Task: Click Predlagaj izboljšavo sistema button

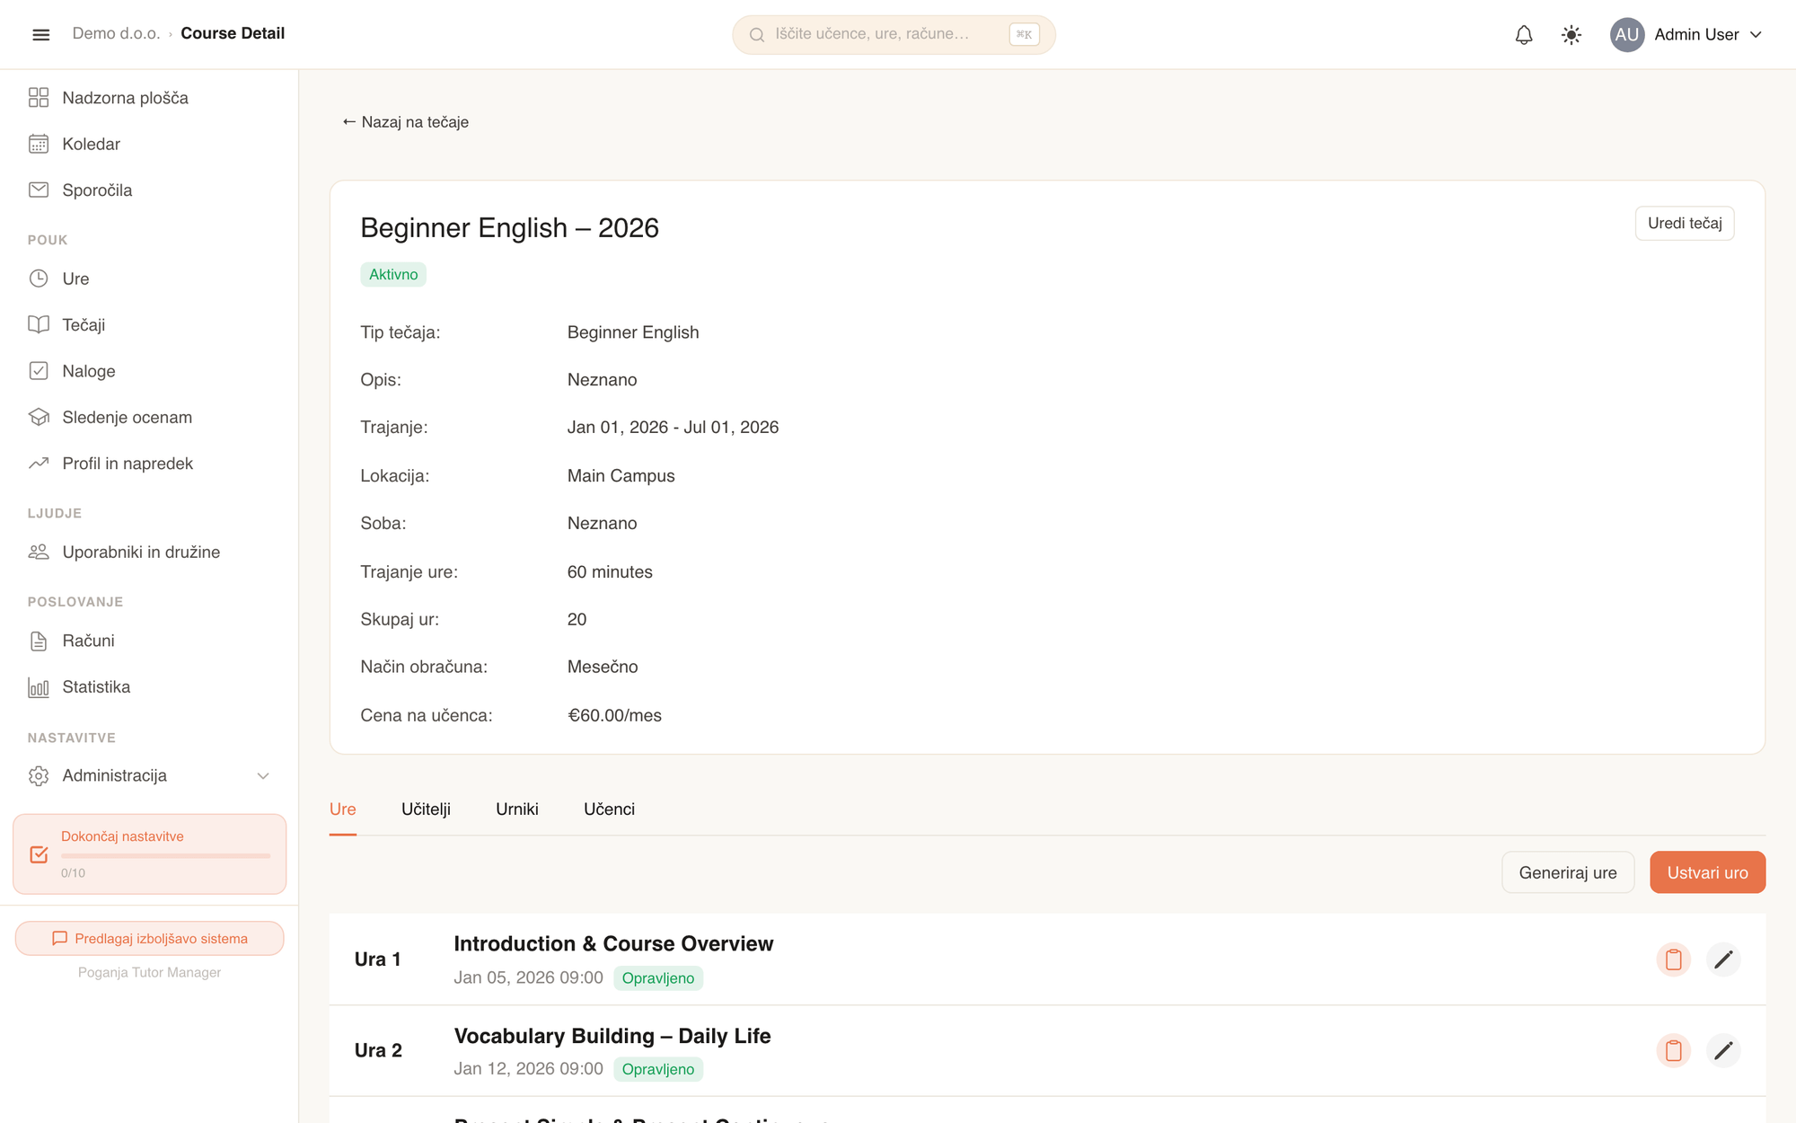Action: pos(150,938)
